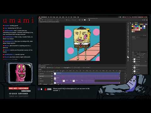Filter layers by type layers icon
The image size is (151, 113).
click(x=141, y=54)
